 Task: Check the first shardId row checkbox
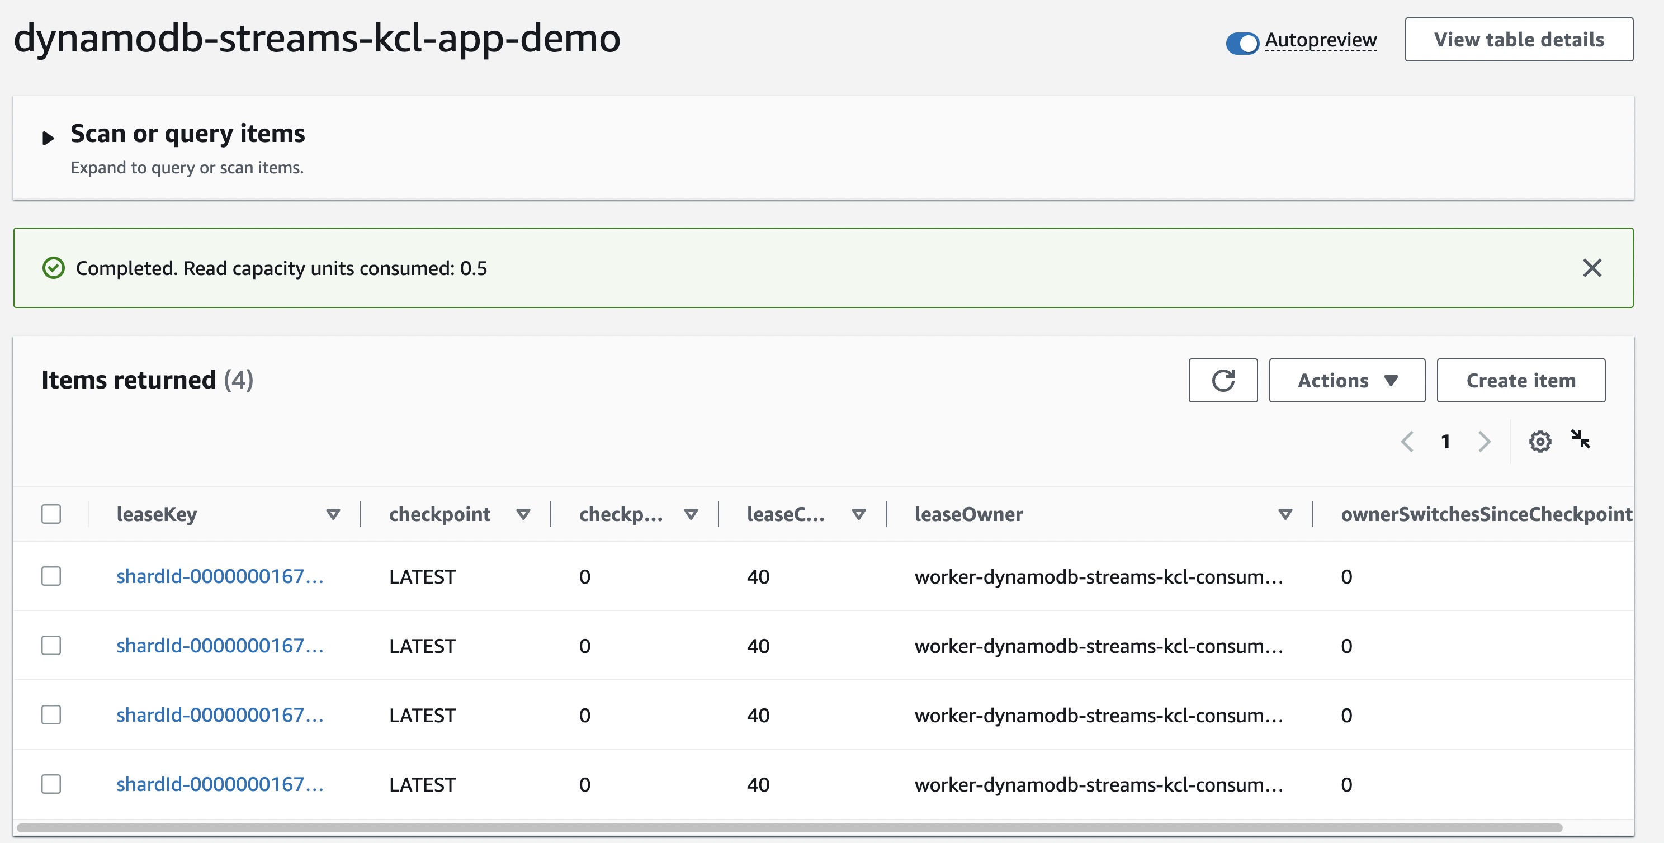pos(51,576)
